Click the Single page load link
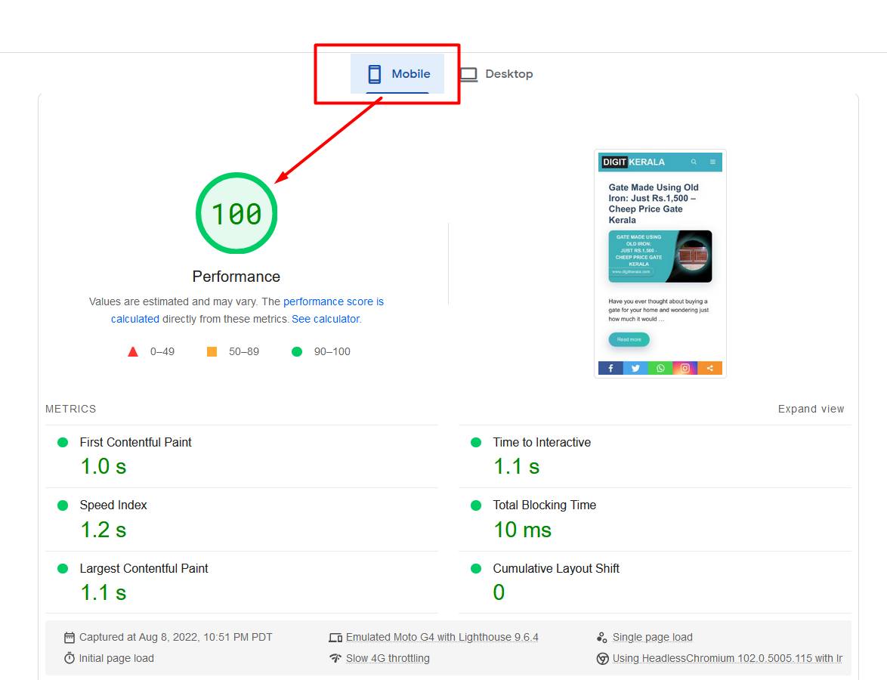This screenshot has height=680, width=887. (x=652, y=637)
